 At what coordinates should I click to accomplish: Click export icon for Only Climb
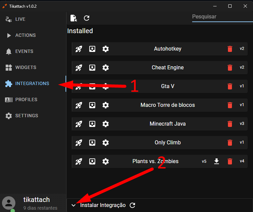[92, 143]
